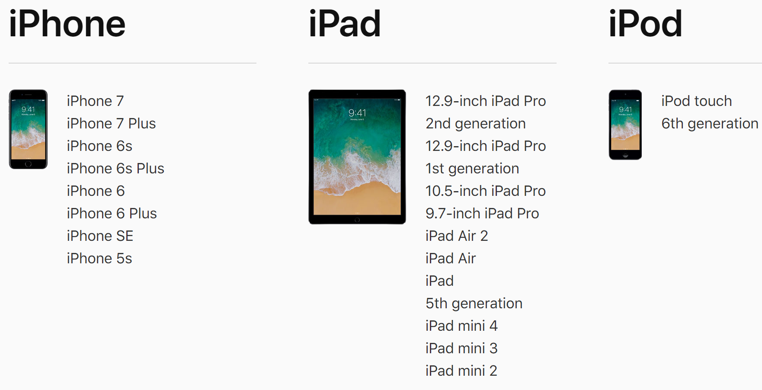Click the iPhone device image

28,129
